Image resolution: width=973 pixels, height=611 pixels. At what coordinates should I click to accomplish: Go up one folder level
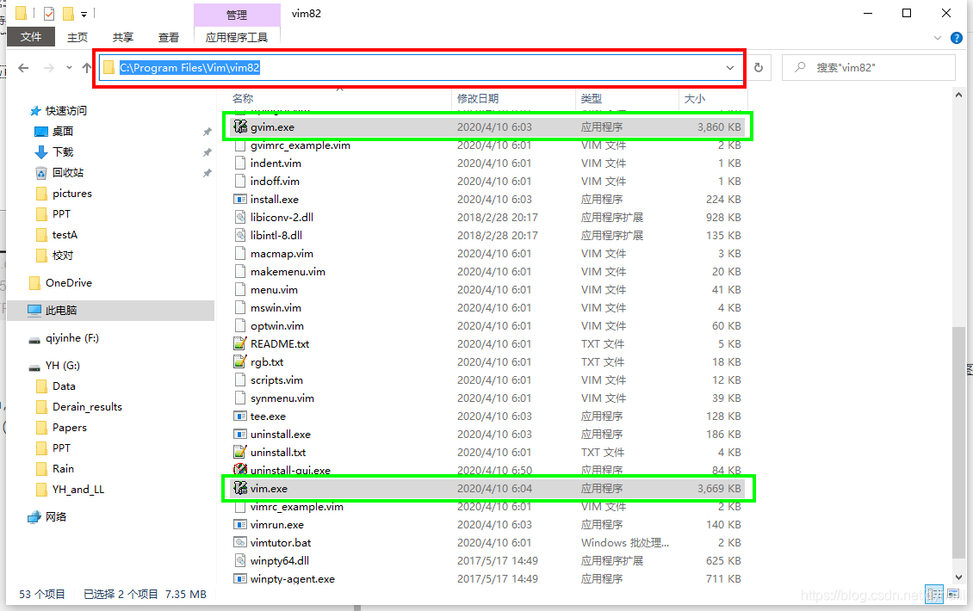[x=87, y=68]
